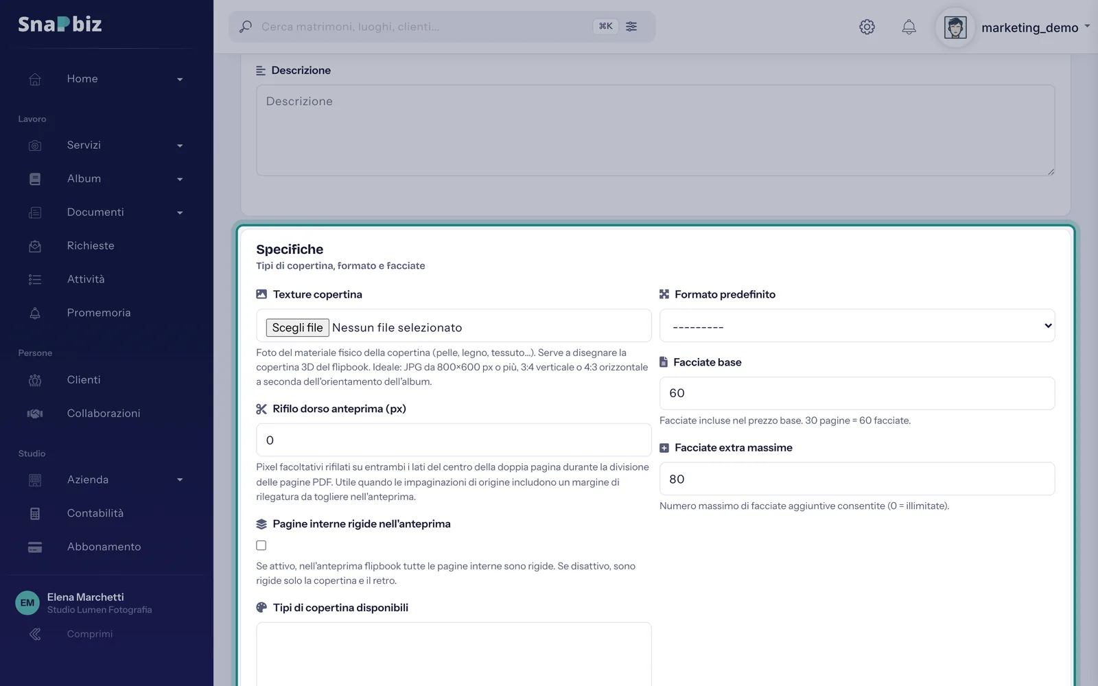Expand the Azienda submenu arrow
The width and height of the screenshot is (1098, 686).
(180, 480)
